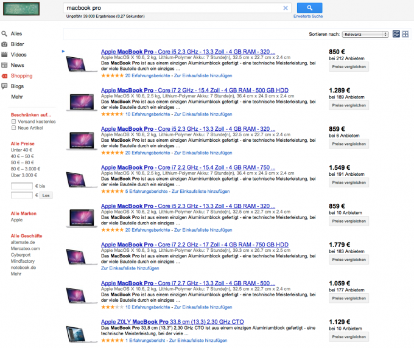Switch to grid view layout icon

tap(405, 34)
